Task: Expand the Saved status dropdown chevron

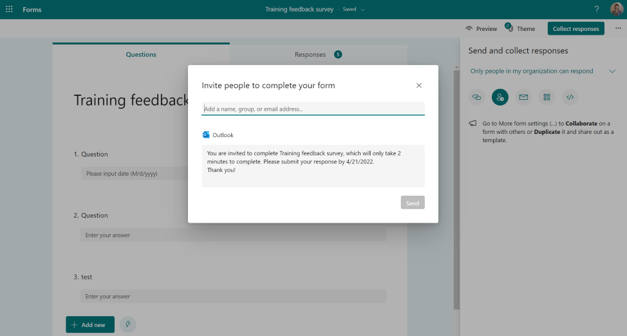Action: [362, 10]
